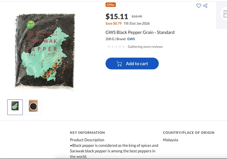Click the Add to cart button
The image size is (227, 159).
tap(132, 64)
